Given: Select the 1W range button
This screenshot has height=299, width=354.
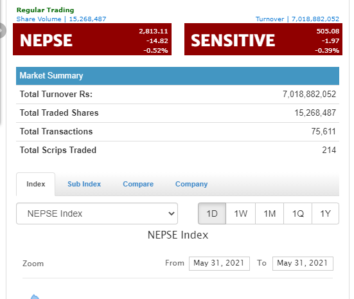Looking at the screenshot, I should coord(241,213).
